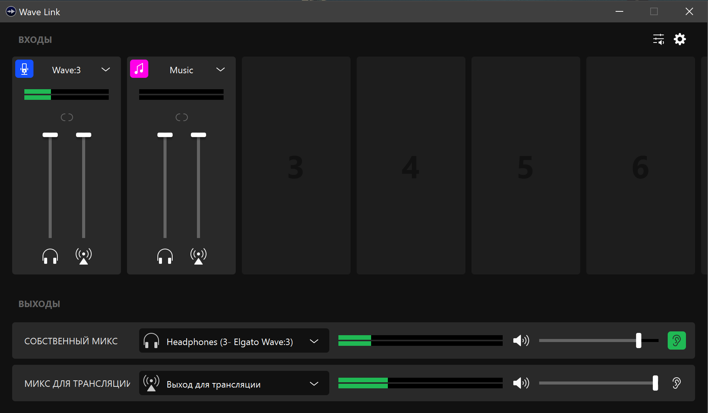
Task: Open the Headphones output device dropdown
Action: [234, 340]
